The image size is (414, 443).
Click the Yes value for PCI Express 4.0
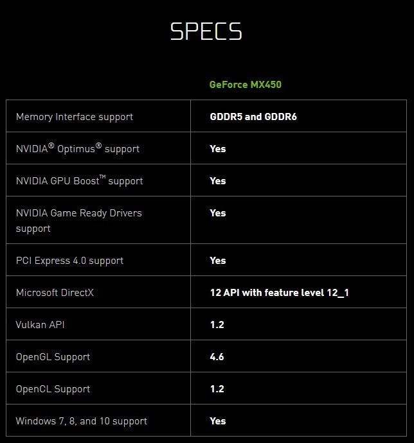[x=218, y=261]
